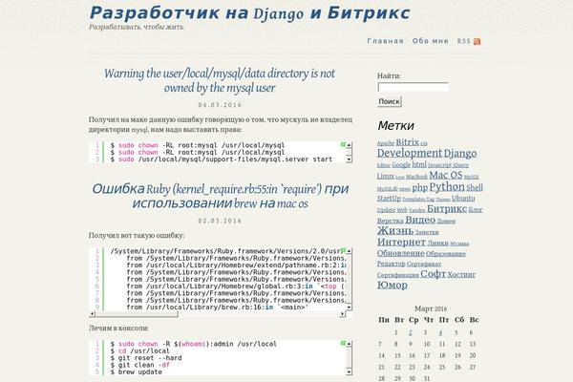The height and width of the screenshot is (382, 573).
Task: Open the Development tag
Action: coord(410,153)
